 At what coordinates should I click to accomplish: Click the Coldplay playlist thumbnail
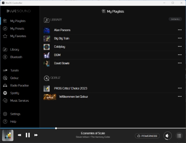(x=47, y=47)
